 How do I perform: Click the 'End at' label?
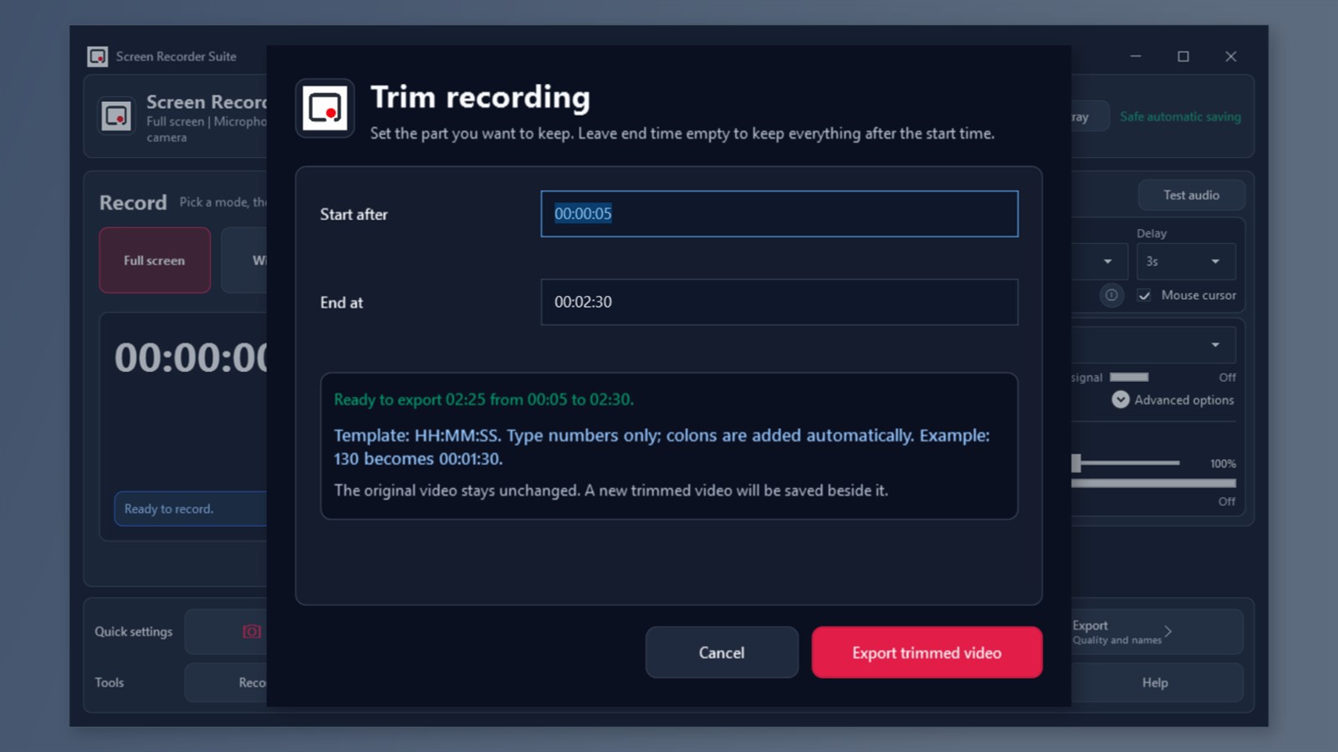pyautogui.click(x=341, y=302)
